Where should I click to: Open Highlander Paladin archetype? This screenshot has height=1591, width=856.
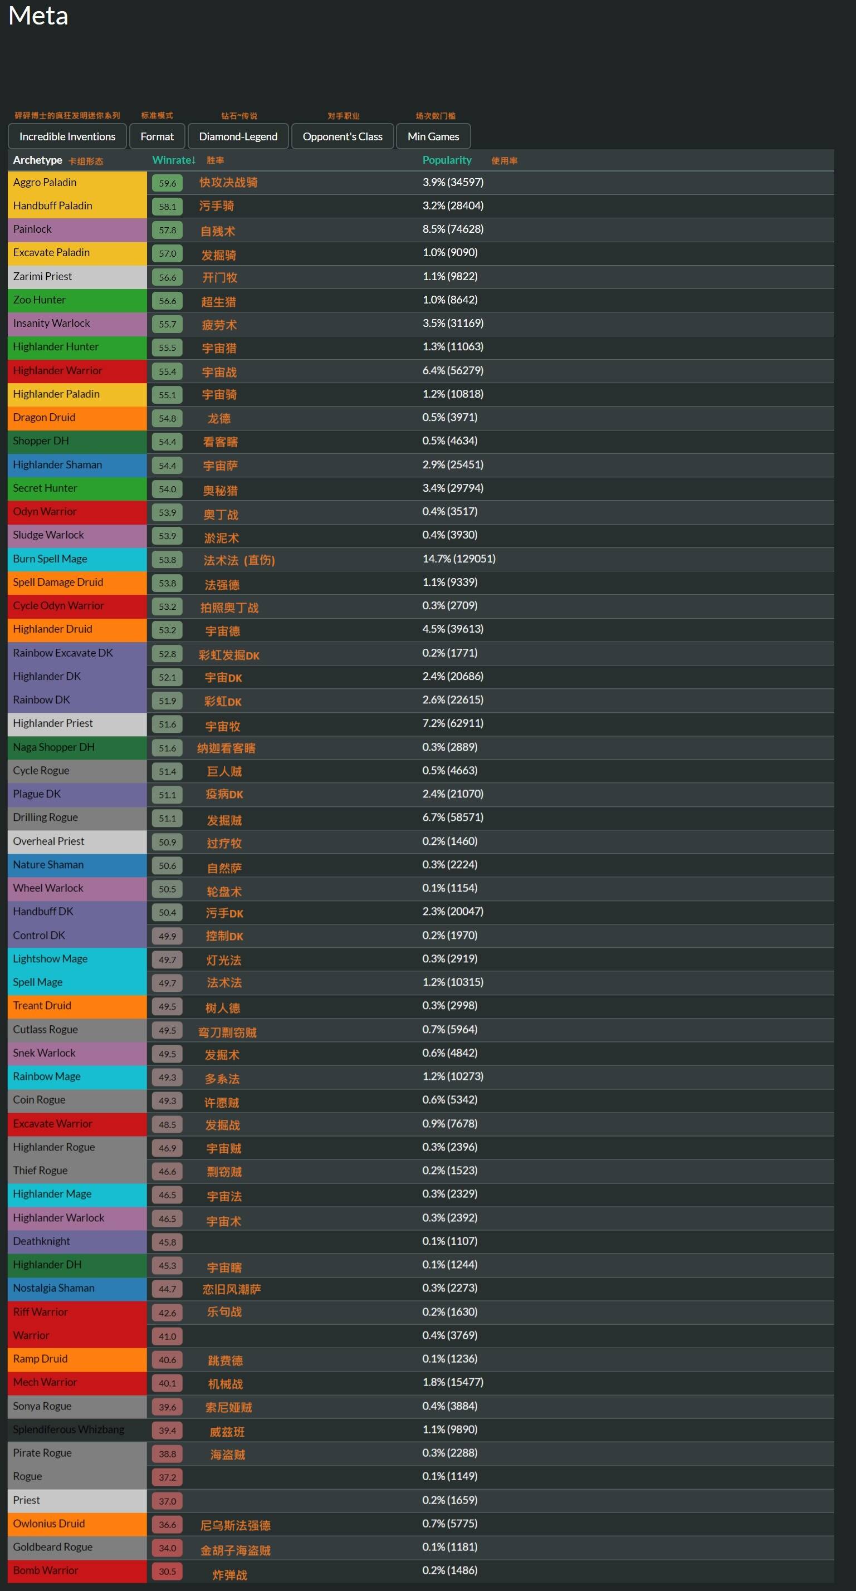tap(77, 395)
